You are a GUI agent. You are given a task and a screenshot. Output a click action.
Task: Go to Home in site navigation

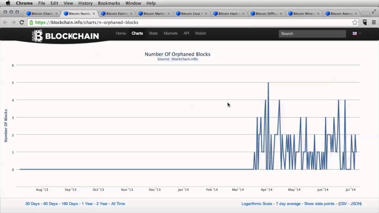[x=121, y=33]
